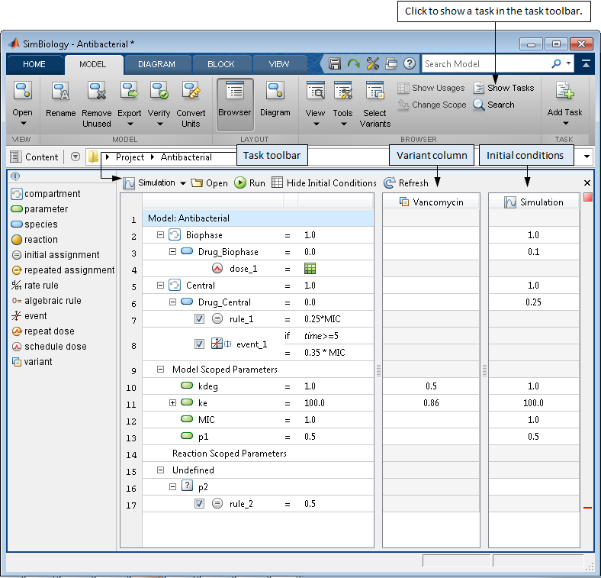Click Refresh in task toolbar

[x=406, y=183]
